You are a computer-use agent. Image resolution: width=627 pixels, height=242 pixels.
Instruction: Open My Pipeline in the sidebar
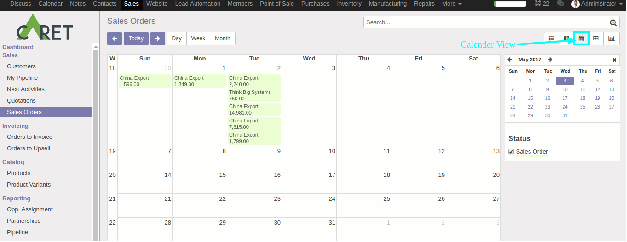22,78
